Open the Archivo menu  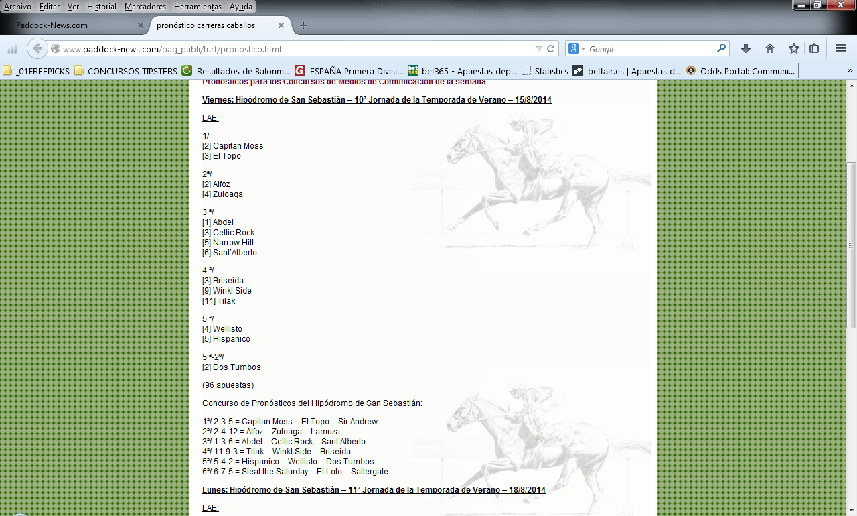(17, 7)
